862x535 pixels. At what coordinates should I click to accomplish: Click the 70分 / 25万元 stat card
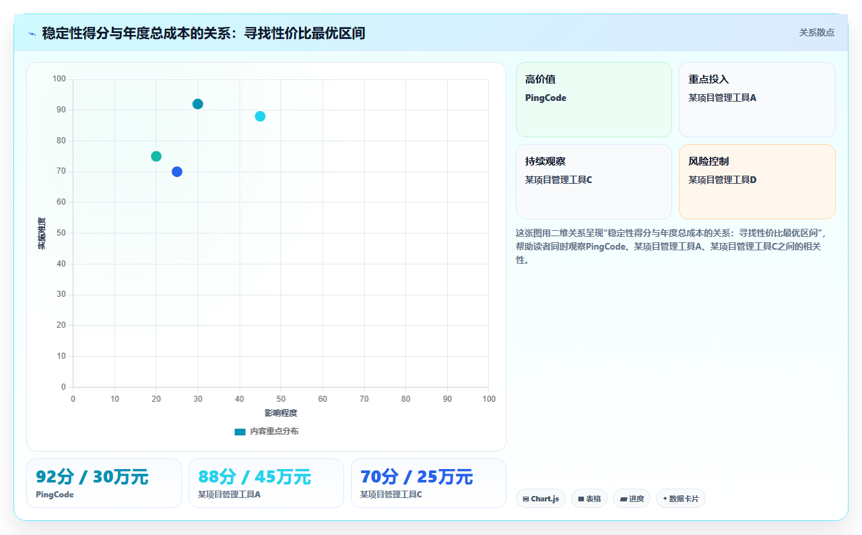click(428, 483)
